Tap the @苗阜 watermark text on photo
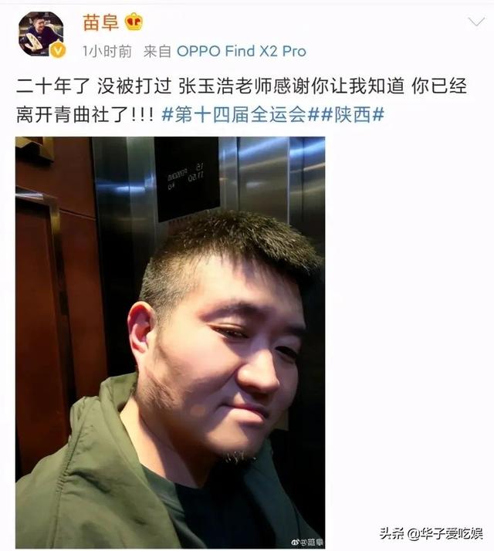This screenshot has height=551, width=494. (x=312, y=543)
